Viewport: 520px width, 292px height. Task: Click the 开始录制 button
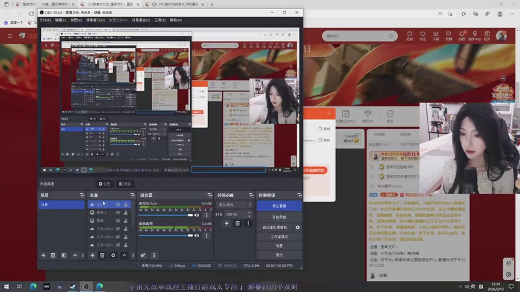click(x=279, y=217)
